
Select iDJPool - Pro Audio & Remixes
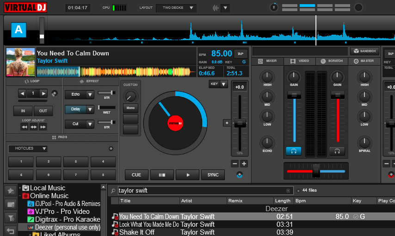coord(64,204)
